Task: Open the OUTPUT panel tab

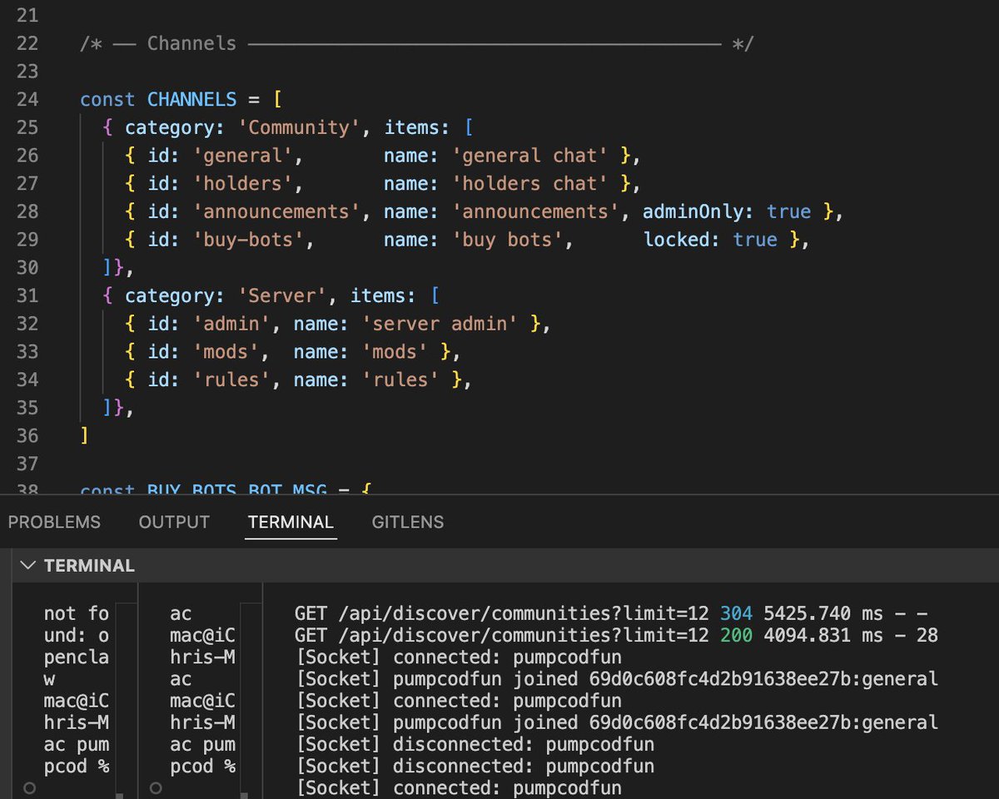Action: [174, 522]
